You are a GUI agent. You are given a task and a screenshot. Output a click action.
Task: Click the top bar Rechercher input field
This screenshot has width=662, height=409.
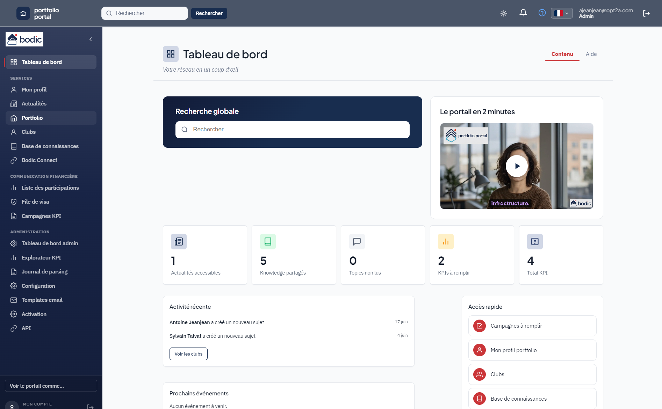[x=145, y=13]
